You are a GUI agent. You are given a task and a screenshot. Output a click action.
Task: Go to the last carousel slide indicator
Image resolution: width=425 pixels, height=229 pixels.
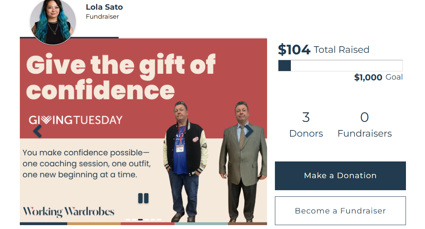(159, 220)
